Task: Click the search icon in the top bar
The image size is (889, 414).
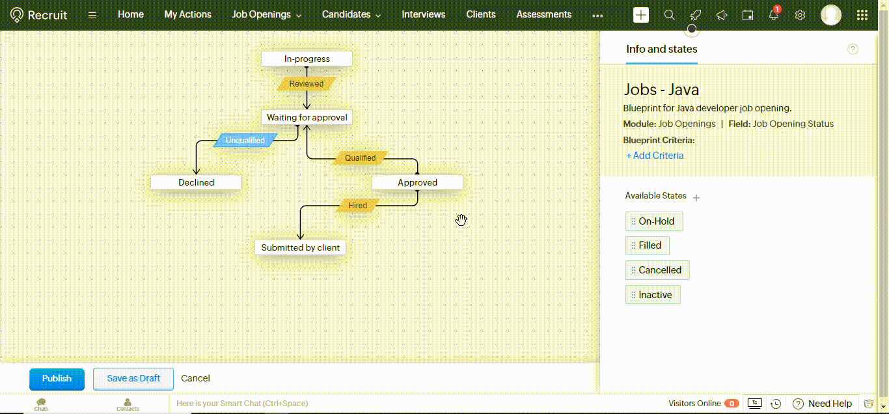Action: (670, 14)
